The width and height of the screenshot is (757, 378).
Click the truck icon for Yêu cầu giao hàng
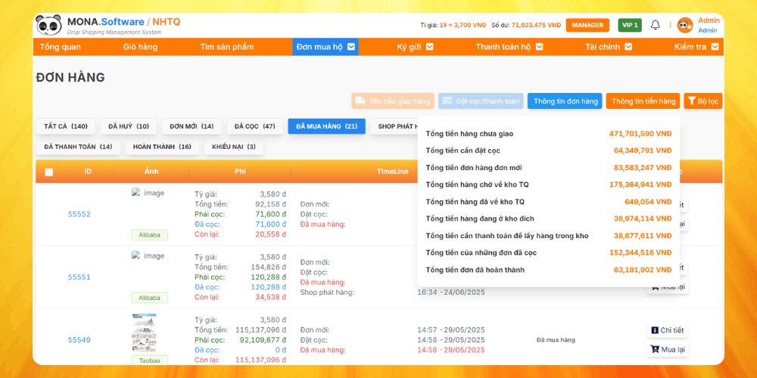(361, 101)
